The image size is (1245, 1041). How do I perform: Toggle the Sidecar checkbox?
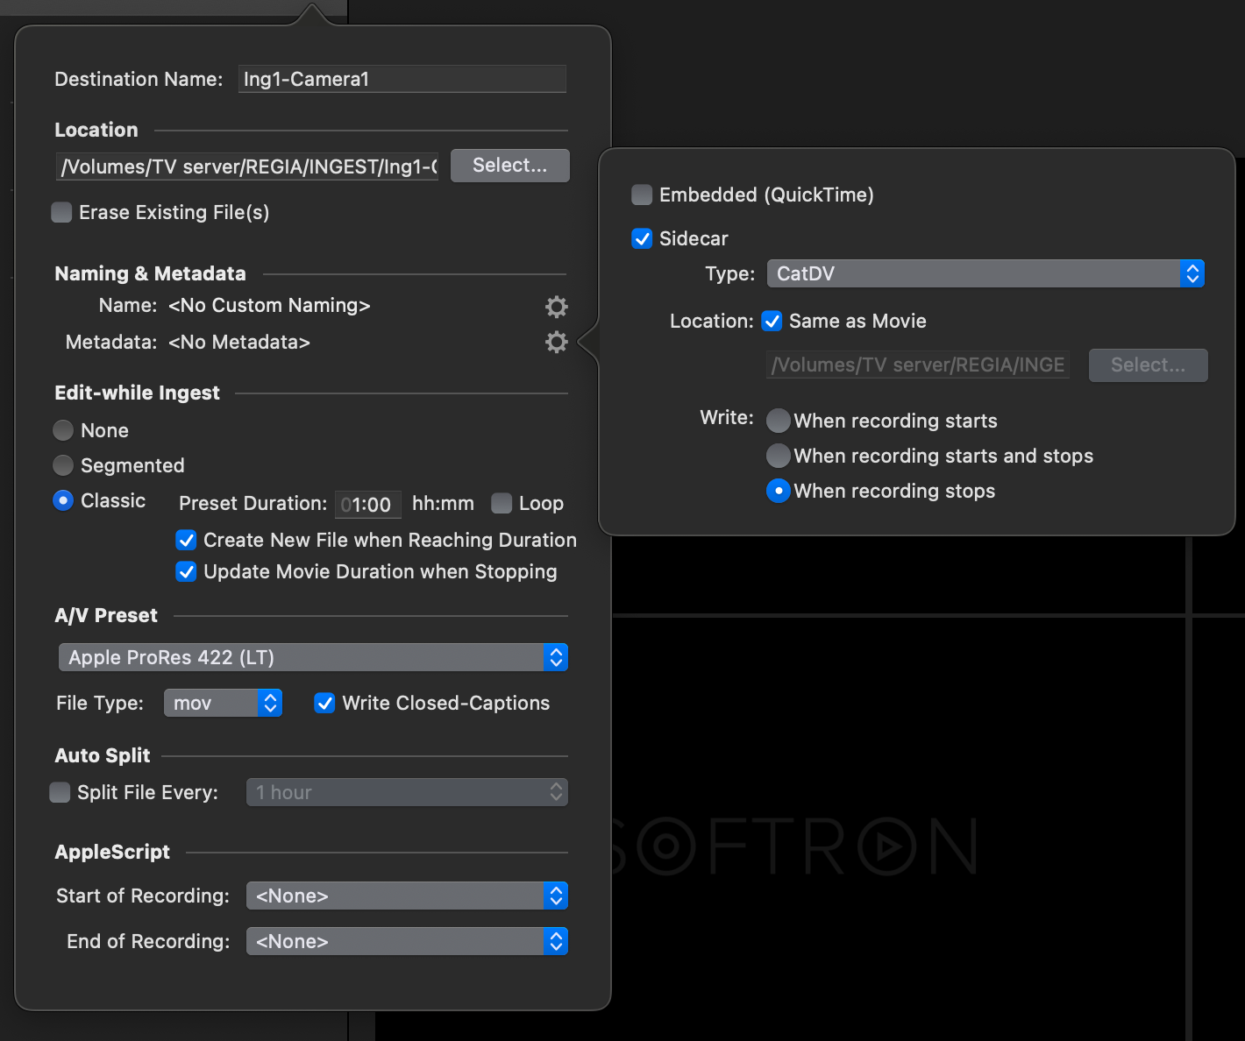642,238
